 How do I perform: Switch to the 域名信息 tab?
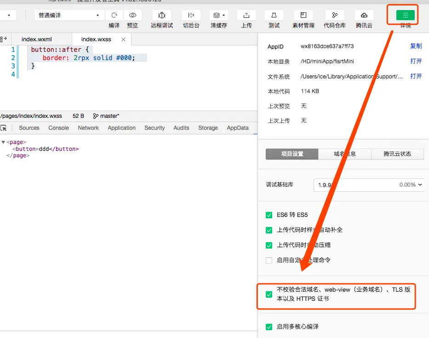tap(345, 154)
